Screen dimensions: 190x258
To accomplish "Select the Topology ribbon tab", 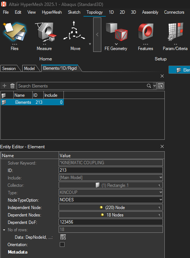I will [95, 12].
